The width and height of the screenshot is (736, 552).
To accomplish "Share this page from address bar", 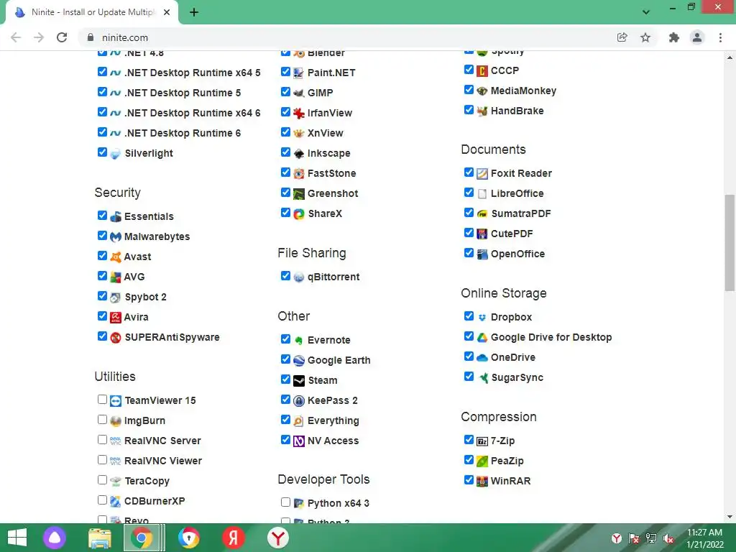I will click(x=622, y=37).
